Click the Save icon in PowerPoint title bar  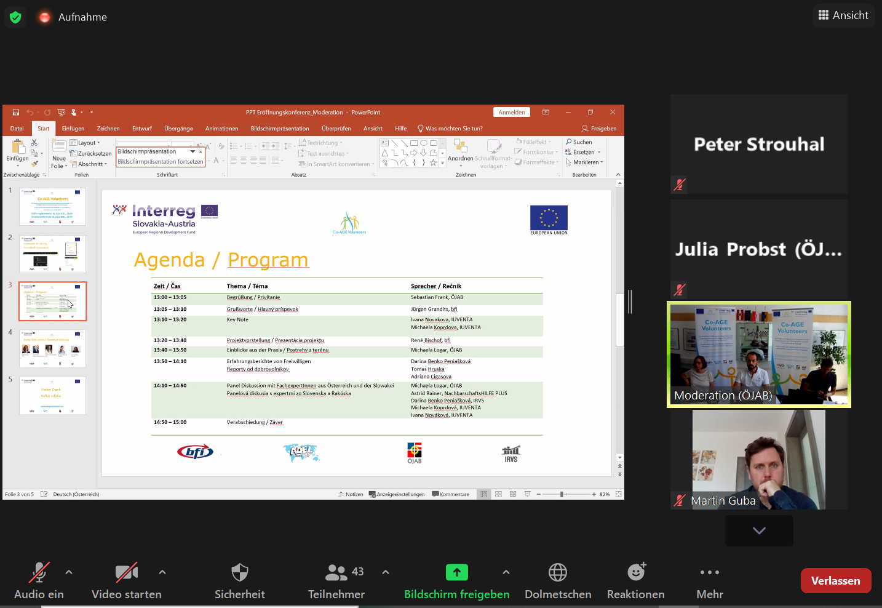tap(16, 113)
